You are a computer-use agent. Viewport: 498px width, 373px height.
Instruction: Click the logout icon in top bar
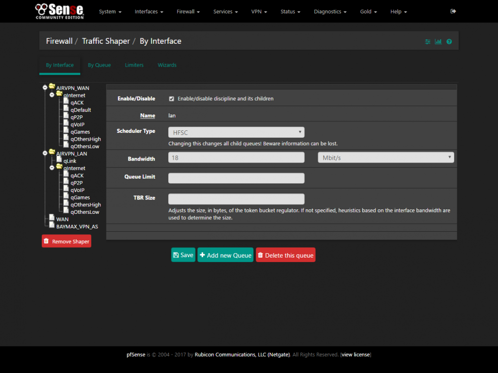click(453, 11)
